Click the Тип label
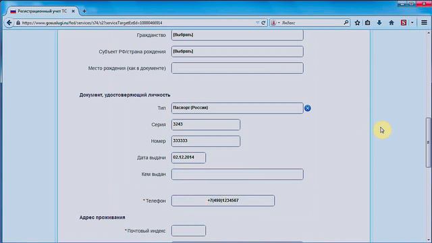This screenshot has height=243, width=432. (x=161, y=108)
